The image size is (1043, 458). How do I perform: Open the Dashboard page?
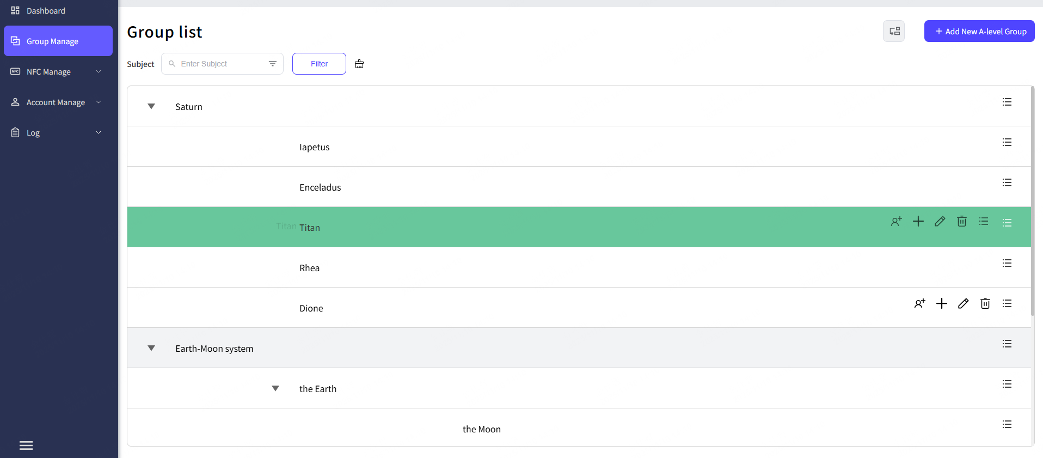tap(46, 11)
